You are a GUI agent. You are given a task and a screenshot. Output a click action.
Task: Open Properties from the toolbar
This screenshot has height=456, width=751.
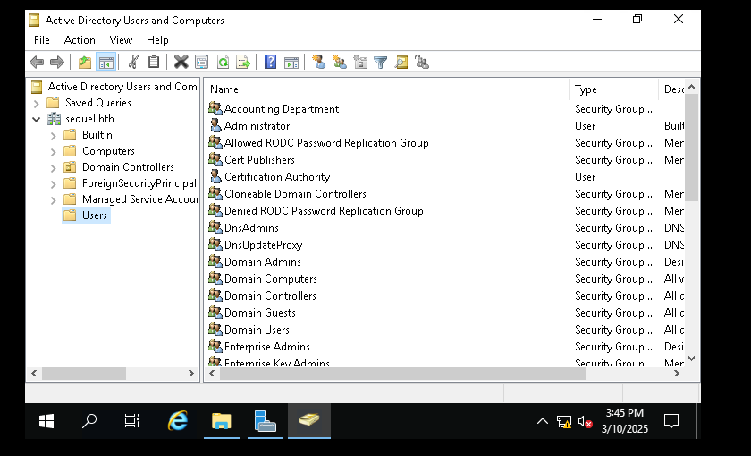coord(202,62)
